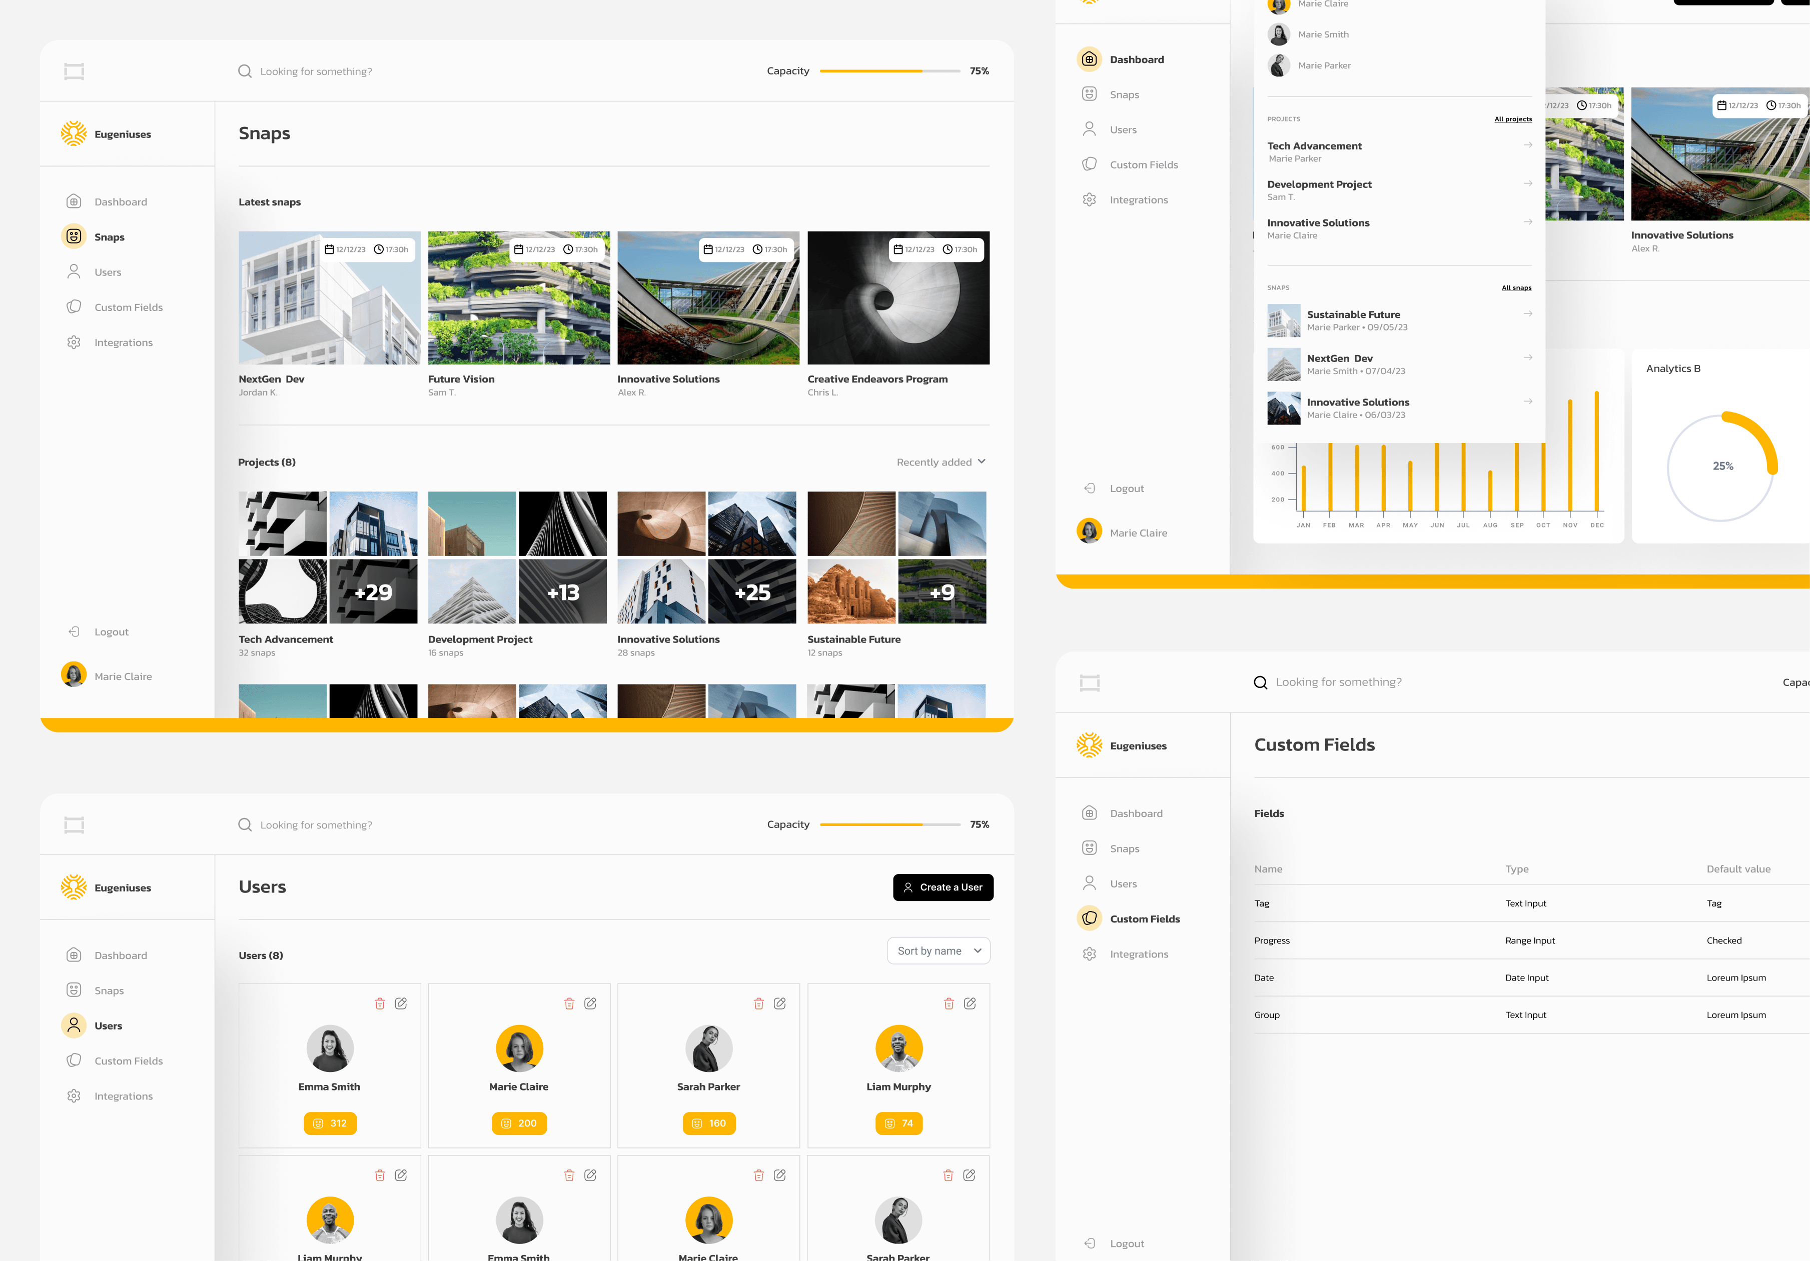This screenshot has width=1810, height=1261.
Task: Click frame logo icon in Snaps window header
Action: click(74, 71)
